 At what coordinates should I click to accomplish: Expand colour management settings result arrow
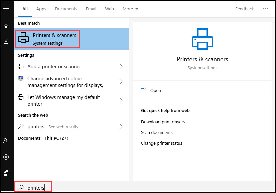pos(121,82)
